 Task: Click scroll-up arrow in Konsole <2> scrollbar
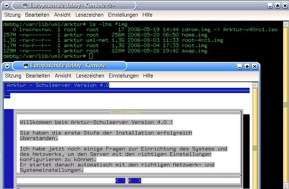tap(285, 24)
